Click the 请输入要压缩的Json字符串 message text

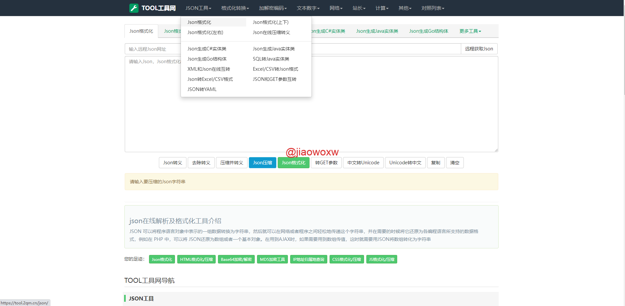(x=158, y=182)
